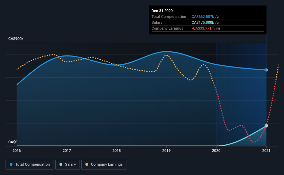The image size is (284, 175).
Task: Click the Total Compensation label in tooltip
Action: (x=168, y=17)
